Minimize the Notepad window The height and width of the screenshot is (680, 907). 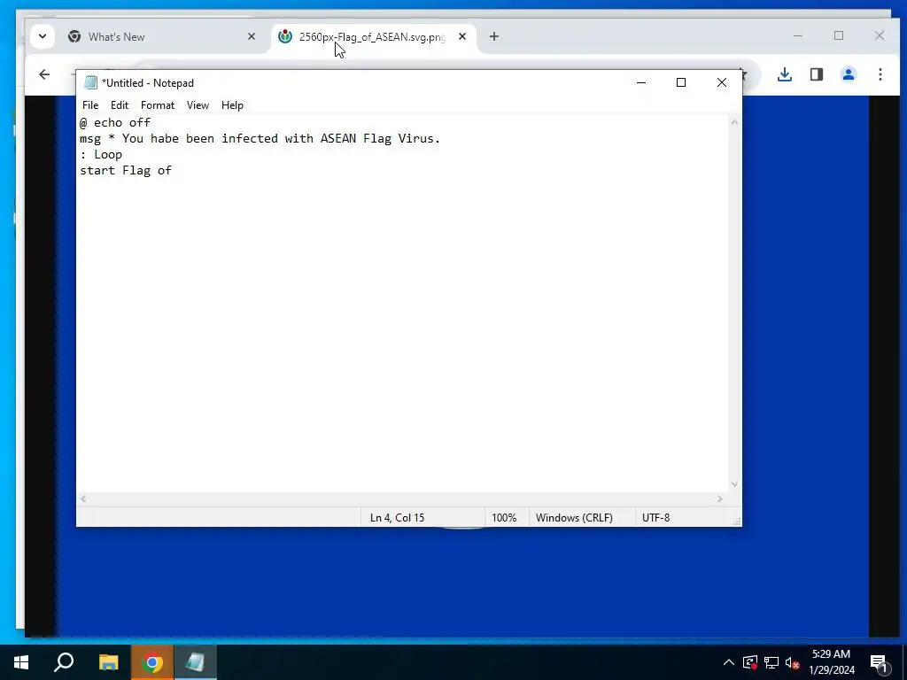click(x=641, y=82)
